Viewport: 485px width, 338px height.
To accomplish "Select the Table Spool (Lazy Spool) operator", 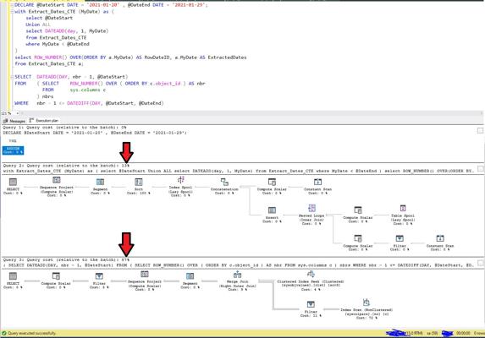I will (x=403, y=215).
